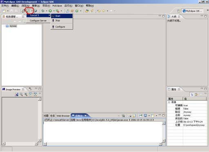
Task: Click the Debug bug toolbar icon
Action: [x=43, y=11]
